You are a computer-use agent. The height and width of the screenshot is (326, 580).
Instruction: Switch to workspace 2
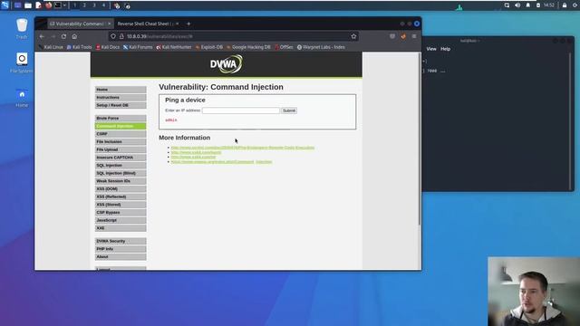pos(84,5)
